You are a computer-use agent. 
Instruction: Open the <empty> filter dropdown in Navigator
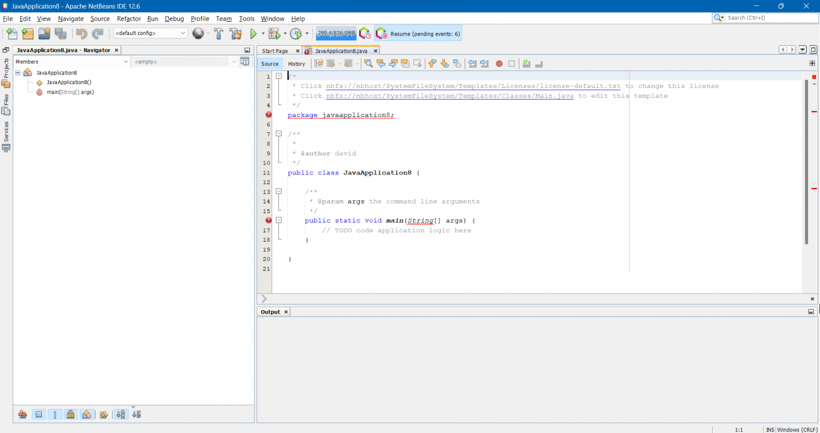tap(185, 62)
